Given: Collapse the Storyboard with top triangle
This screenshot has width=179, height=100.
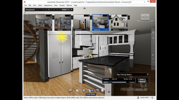Looking at the screenshot, I should pos(84,8).
